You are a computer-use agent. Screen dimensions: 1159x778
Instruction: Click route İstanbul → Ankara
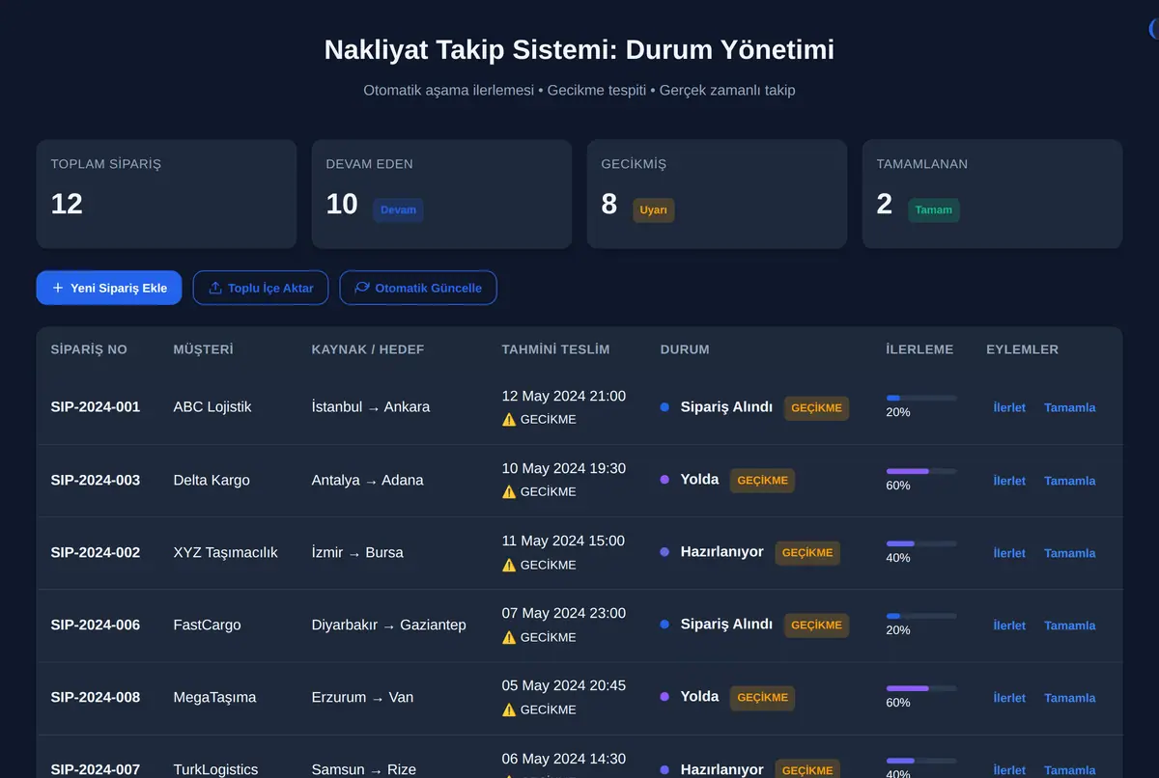[371, 407]
